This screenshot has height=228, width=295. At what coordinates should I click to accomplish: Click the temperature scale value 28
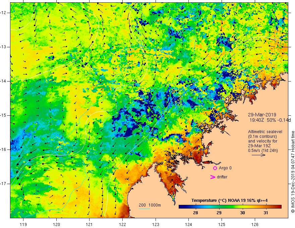click(x=195, y=213)
